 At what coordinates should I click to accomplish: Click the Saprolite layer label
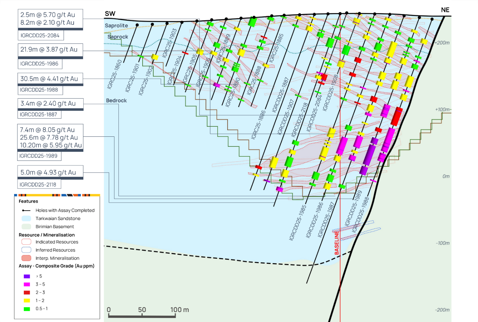[x=116, y=25]
